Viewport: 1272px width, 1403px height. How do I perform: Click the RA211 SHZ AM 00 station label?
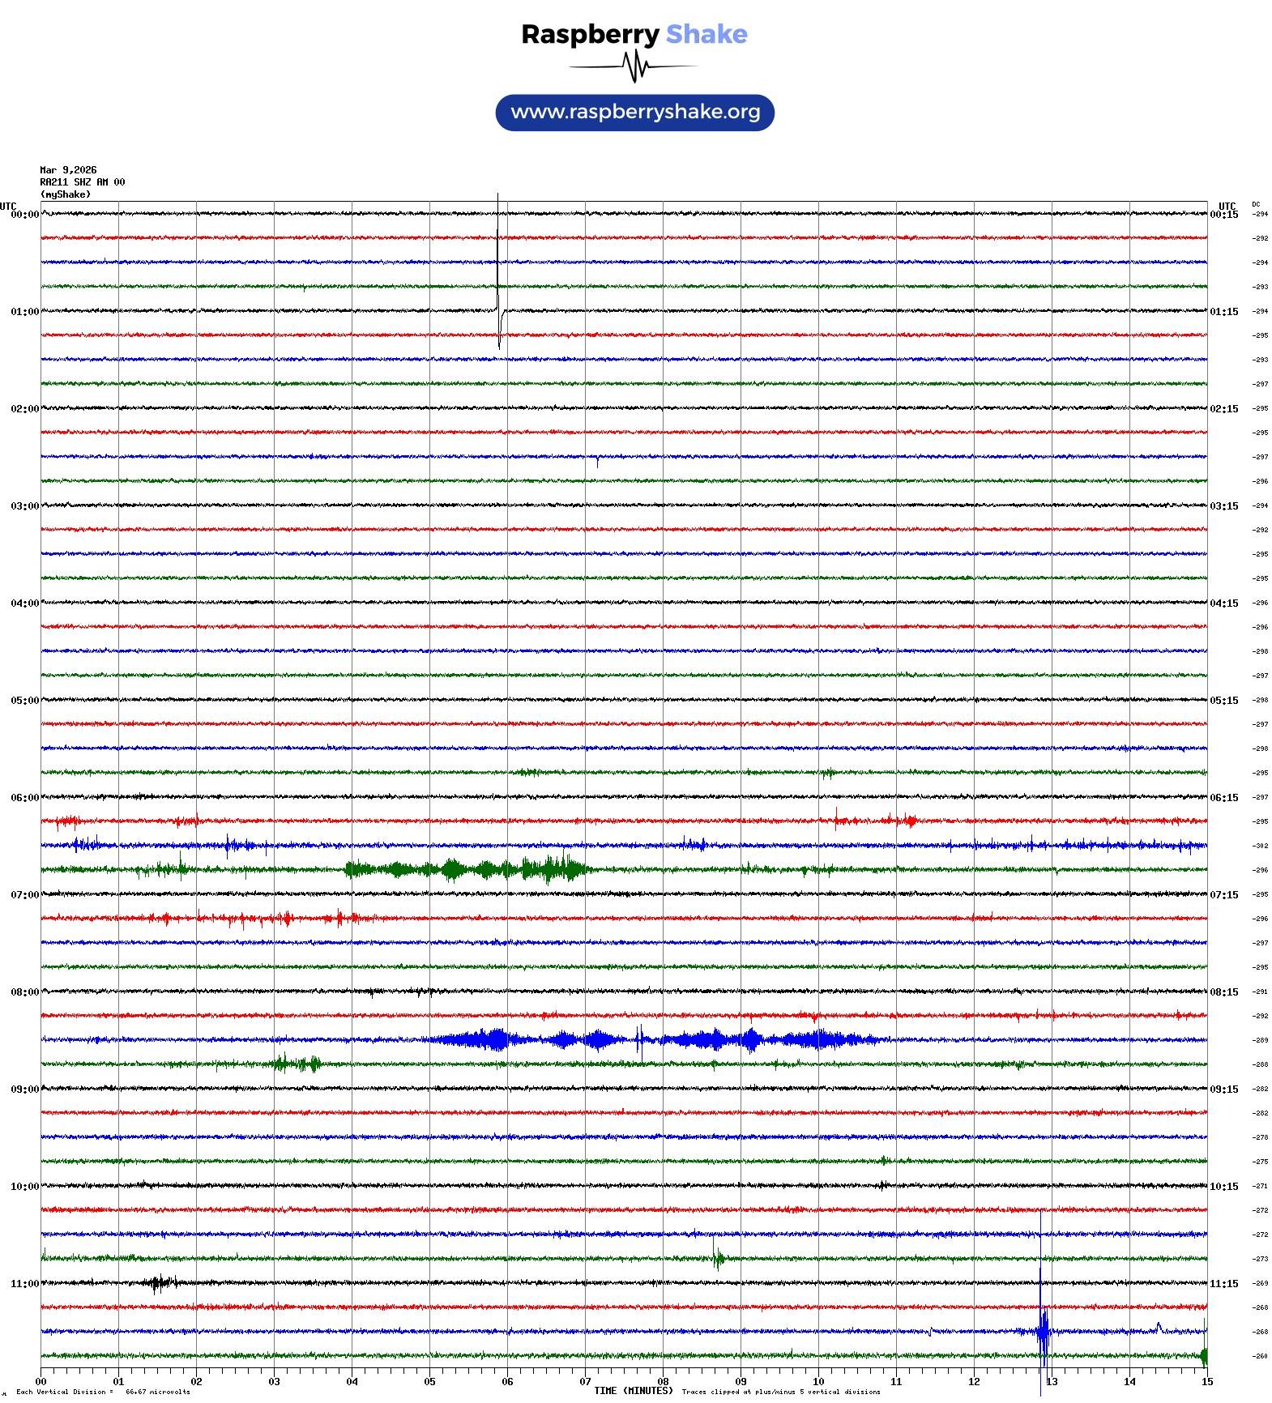[x=82, y=182]
